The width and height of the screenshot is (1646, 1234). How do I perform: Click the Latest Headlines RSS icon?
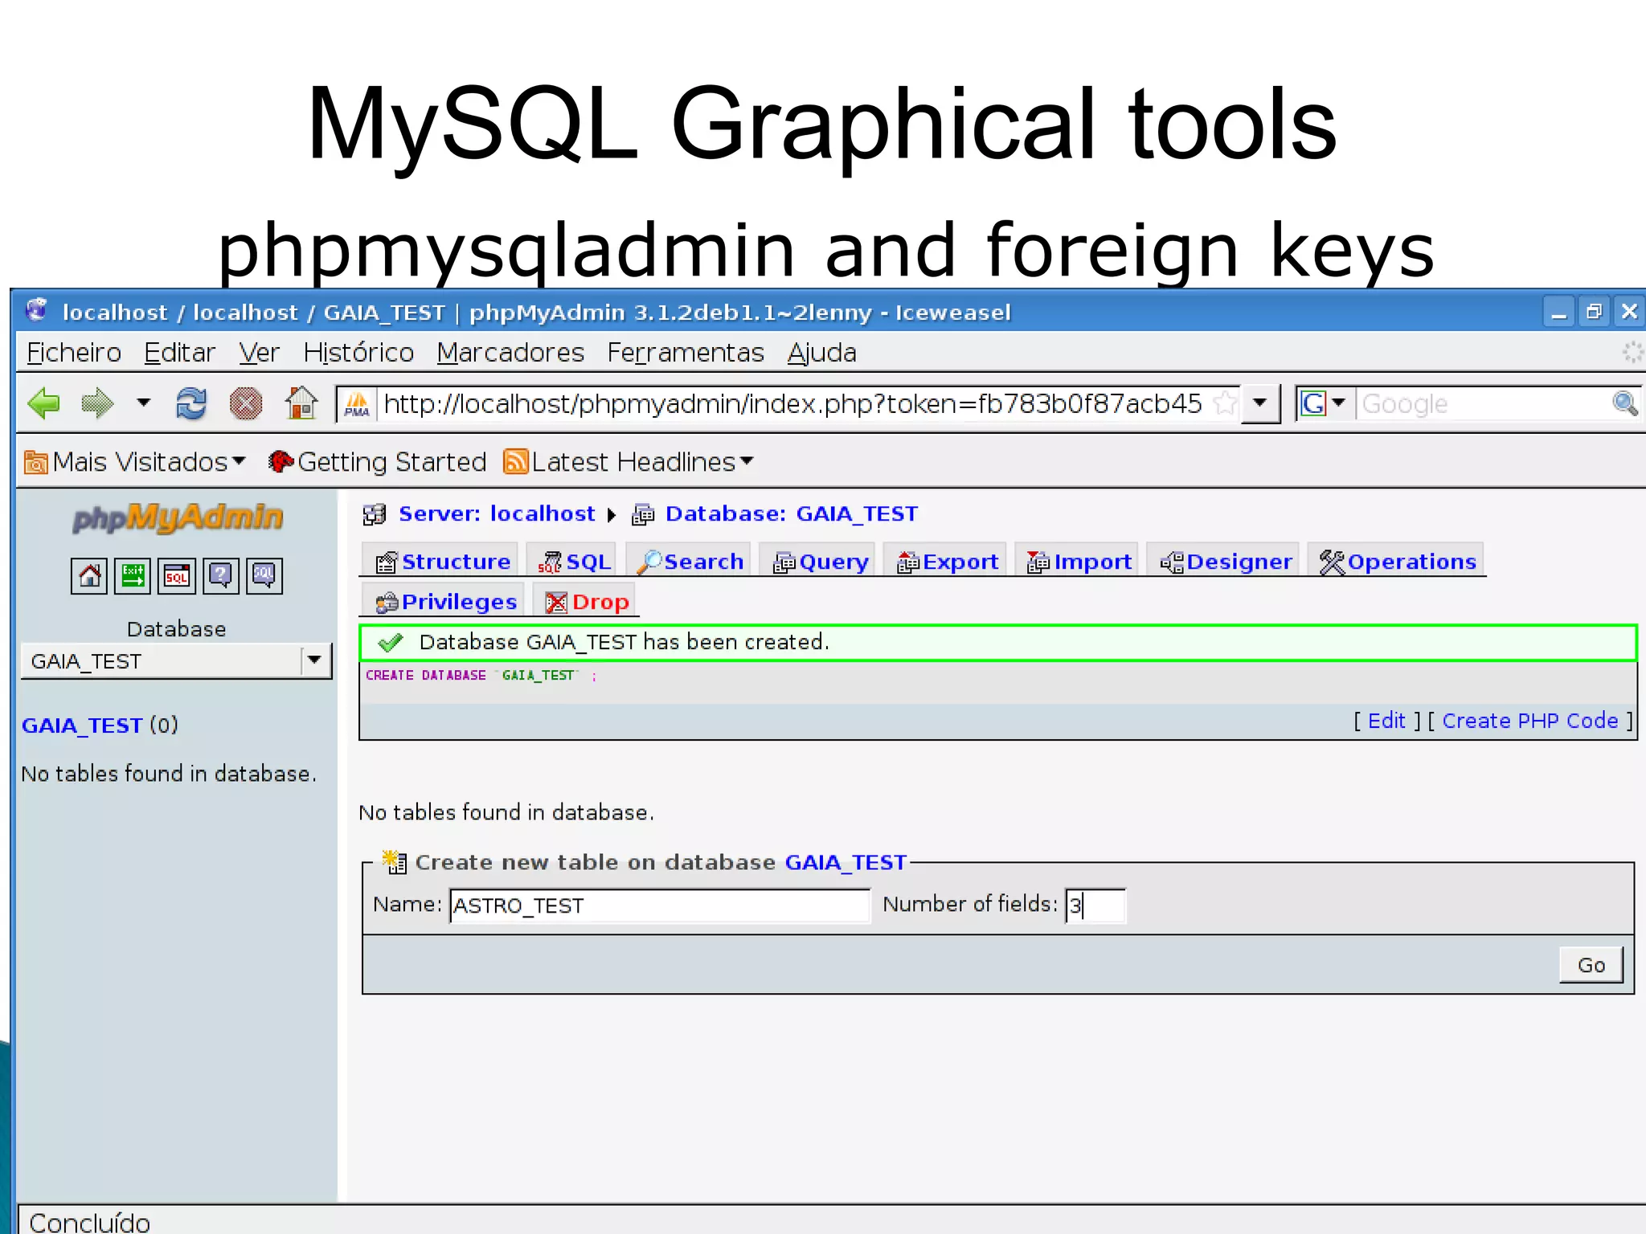coord(515,462)
